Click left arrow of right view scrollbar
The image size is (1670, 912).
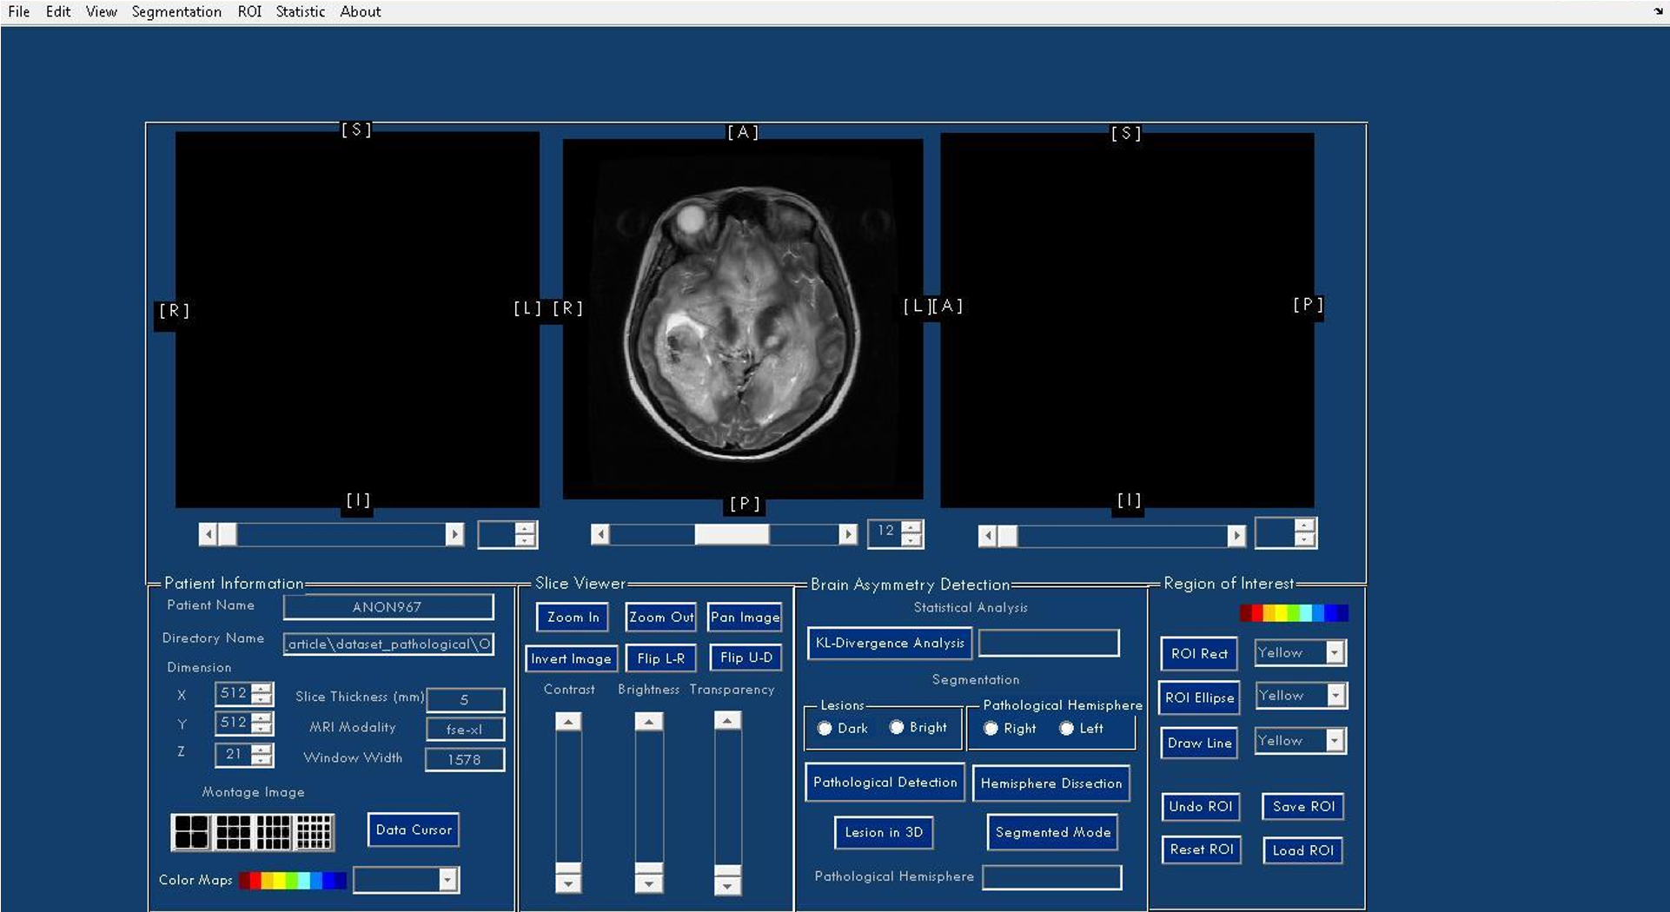(987, 536)
